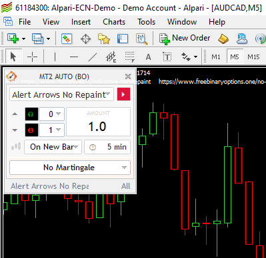
Task: Click the Profiles icon
Action: (x=37, y=39)
